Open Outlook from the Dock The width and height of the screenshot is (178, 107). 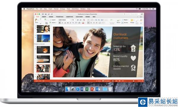[x=98, y=89]
